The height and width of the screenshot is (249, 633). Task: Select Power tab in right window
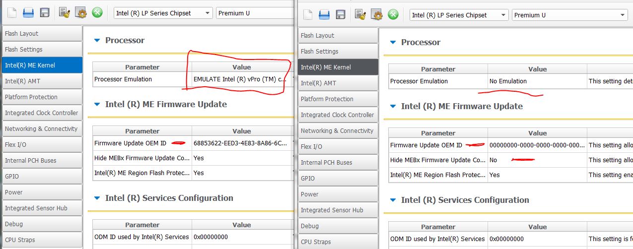click(338, 194)
